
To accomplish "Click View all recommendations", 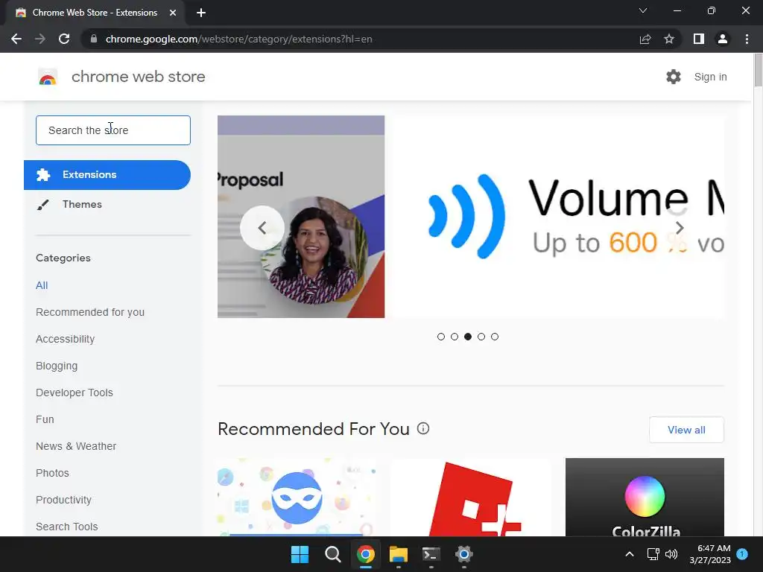I will click(686, 430).
